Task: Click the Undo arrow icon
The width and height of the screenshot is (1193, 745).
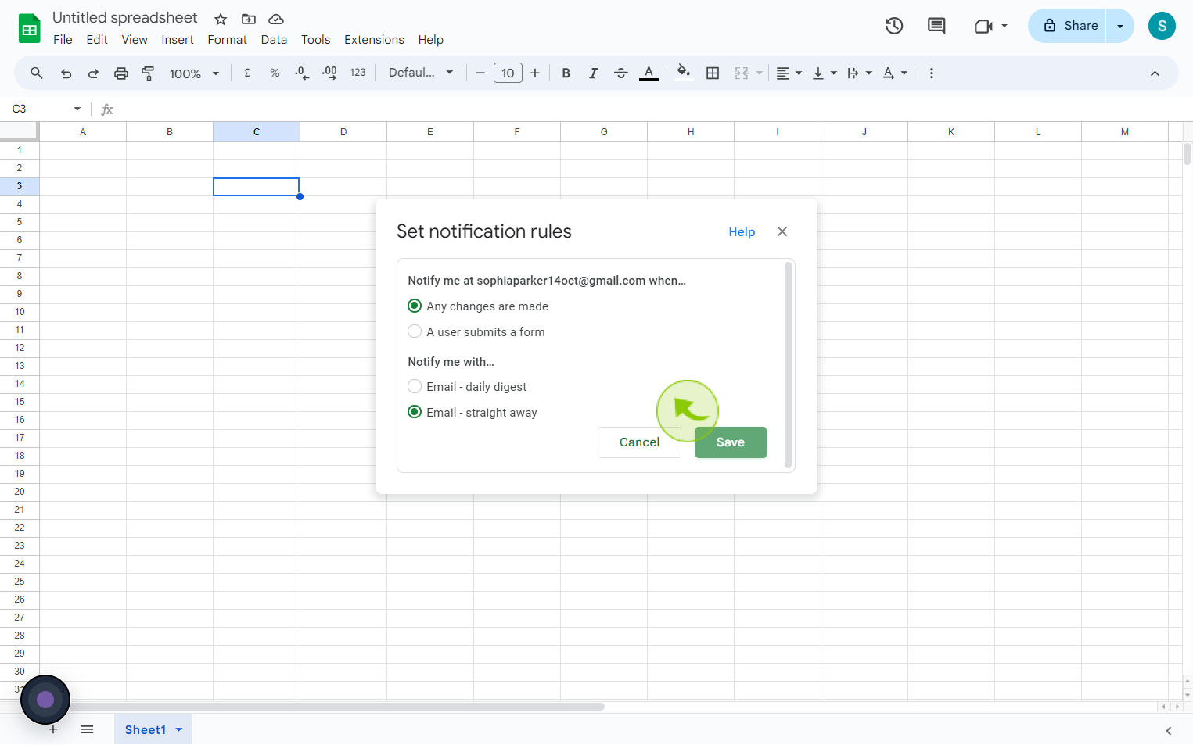Action: (66, 73)
